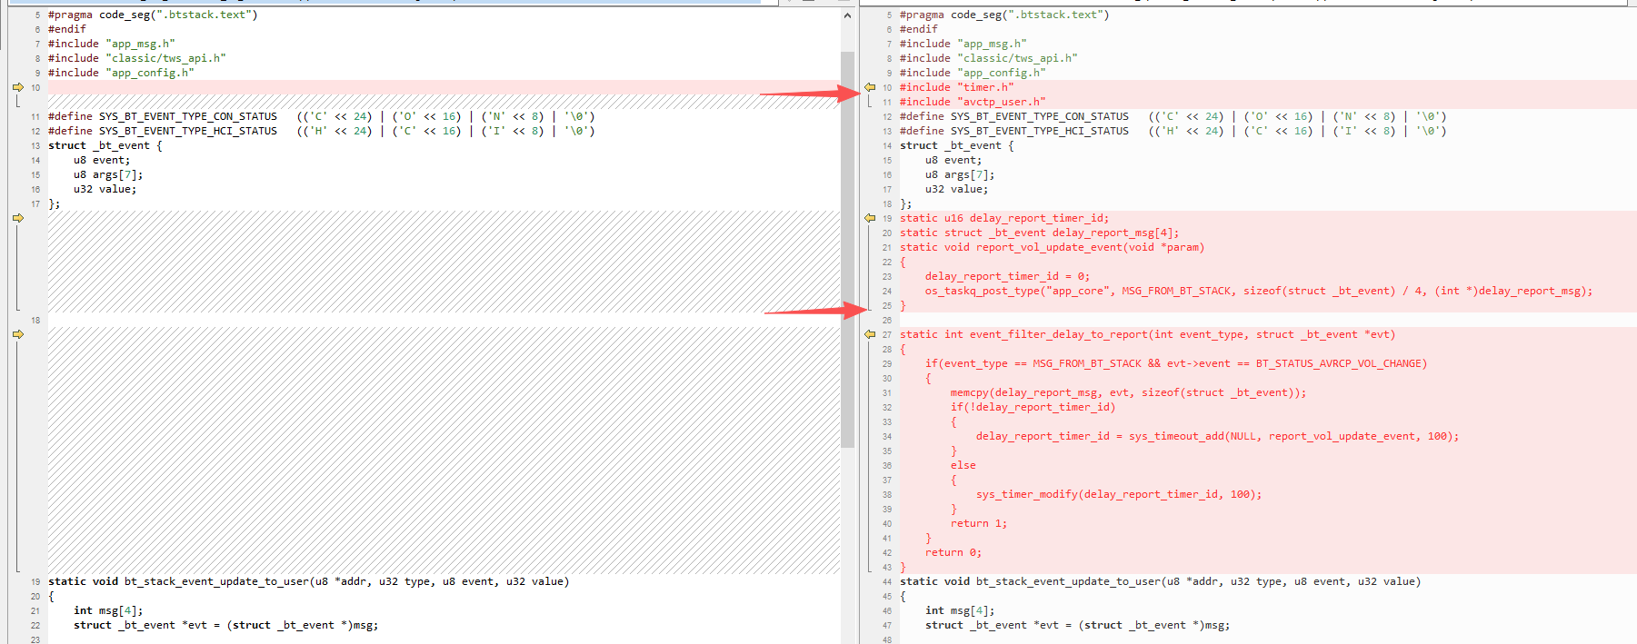Click the 'return 1;' line in right pane
Viewport: 1637px width, 644px height.
point(979,523)
